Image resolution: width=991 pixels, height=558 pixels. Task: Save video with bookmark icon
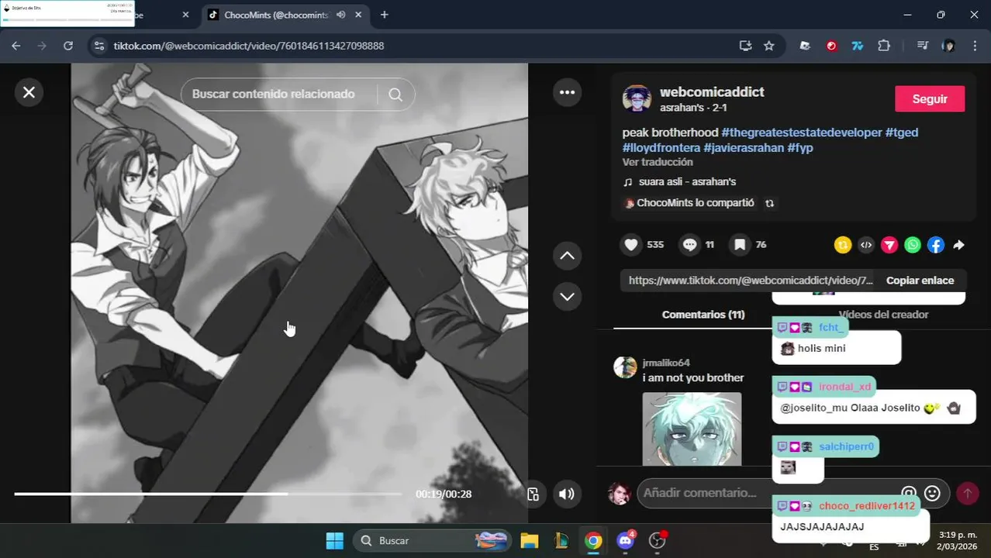(x=740, y=245)
